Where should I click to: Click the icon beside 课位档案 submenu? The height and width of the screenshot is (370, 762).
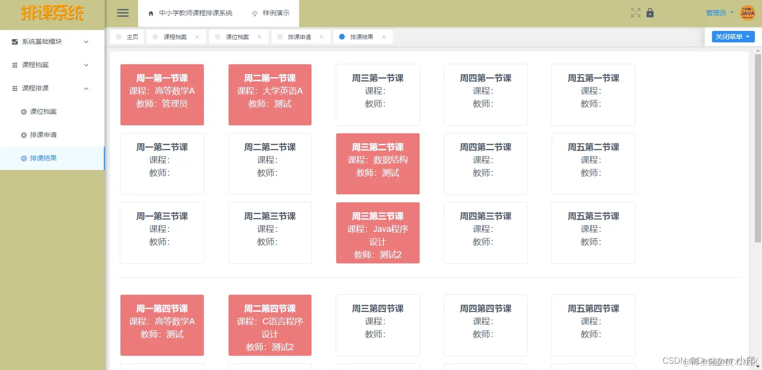[24, 112]
